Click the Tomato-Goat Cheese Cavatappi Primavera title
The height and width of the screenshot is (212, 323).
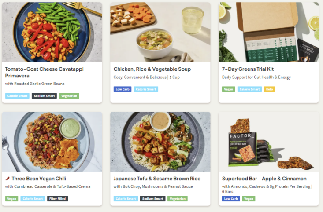[44, 72]
